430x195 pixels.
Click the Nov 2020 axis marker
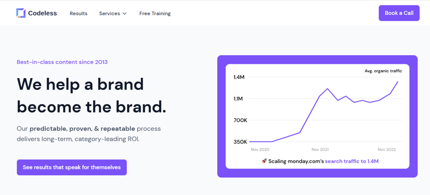[x=260, y=149]
